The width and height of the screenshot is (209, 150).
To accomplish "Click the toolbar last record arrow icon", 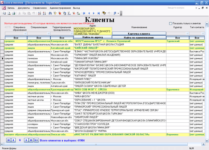I will tap(99, 13).
